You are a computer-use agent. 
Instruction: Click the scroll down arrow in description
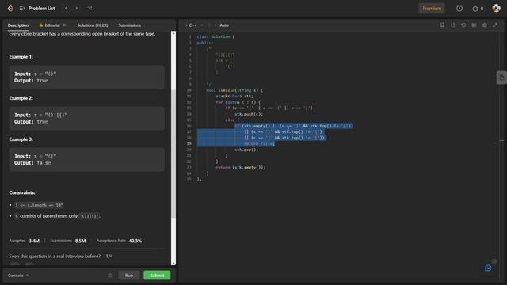173,263
